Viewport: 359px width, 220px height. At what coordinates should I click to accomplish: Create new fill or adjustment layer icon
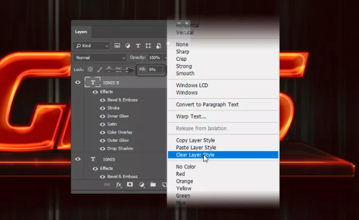coord(141,185)
